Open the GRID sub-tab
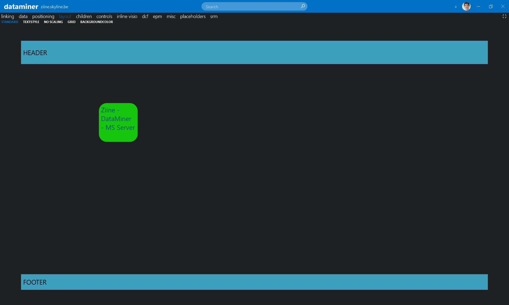Image resolution: width=509 pixels, height=305 pixels. [71, 22]
